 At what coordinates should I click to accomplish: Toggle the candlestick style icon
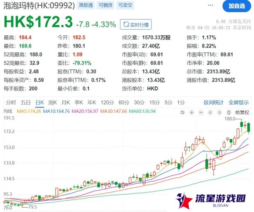(229, 112)
